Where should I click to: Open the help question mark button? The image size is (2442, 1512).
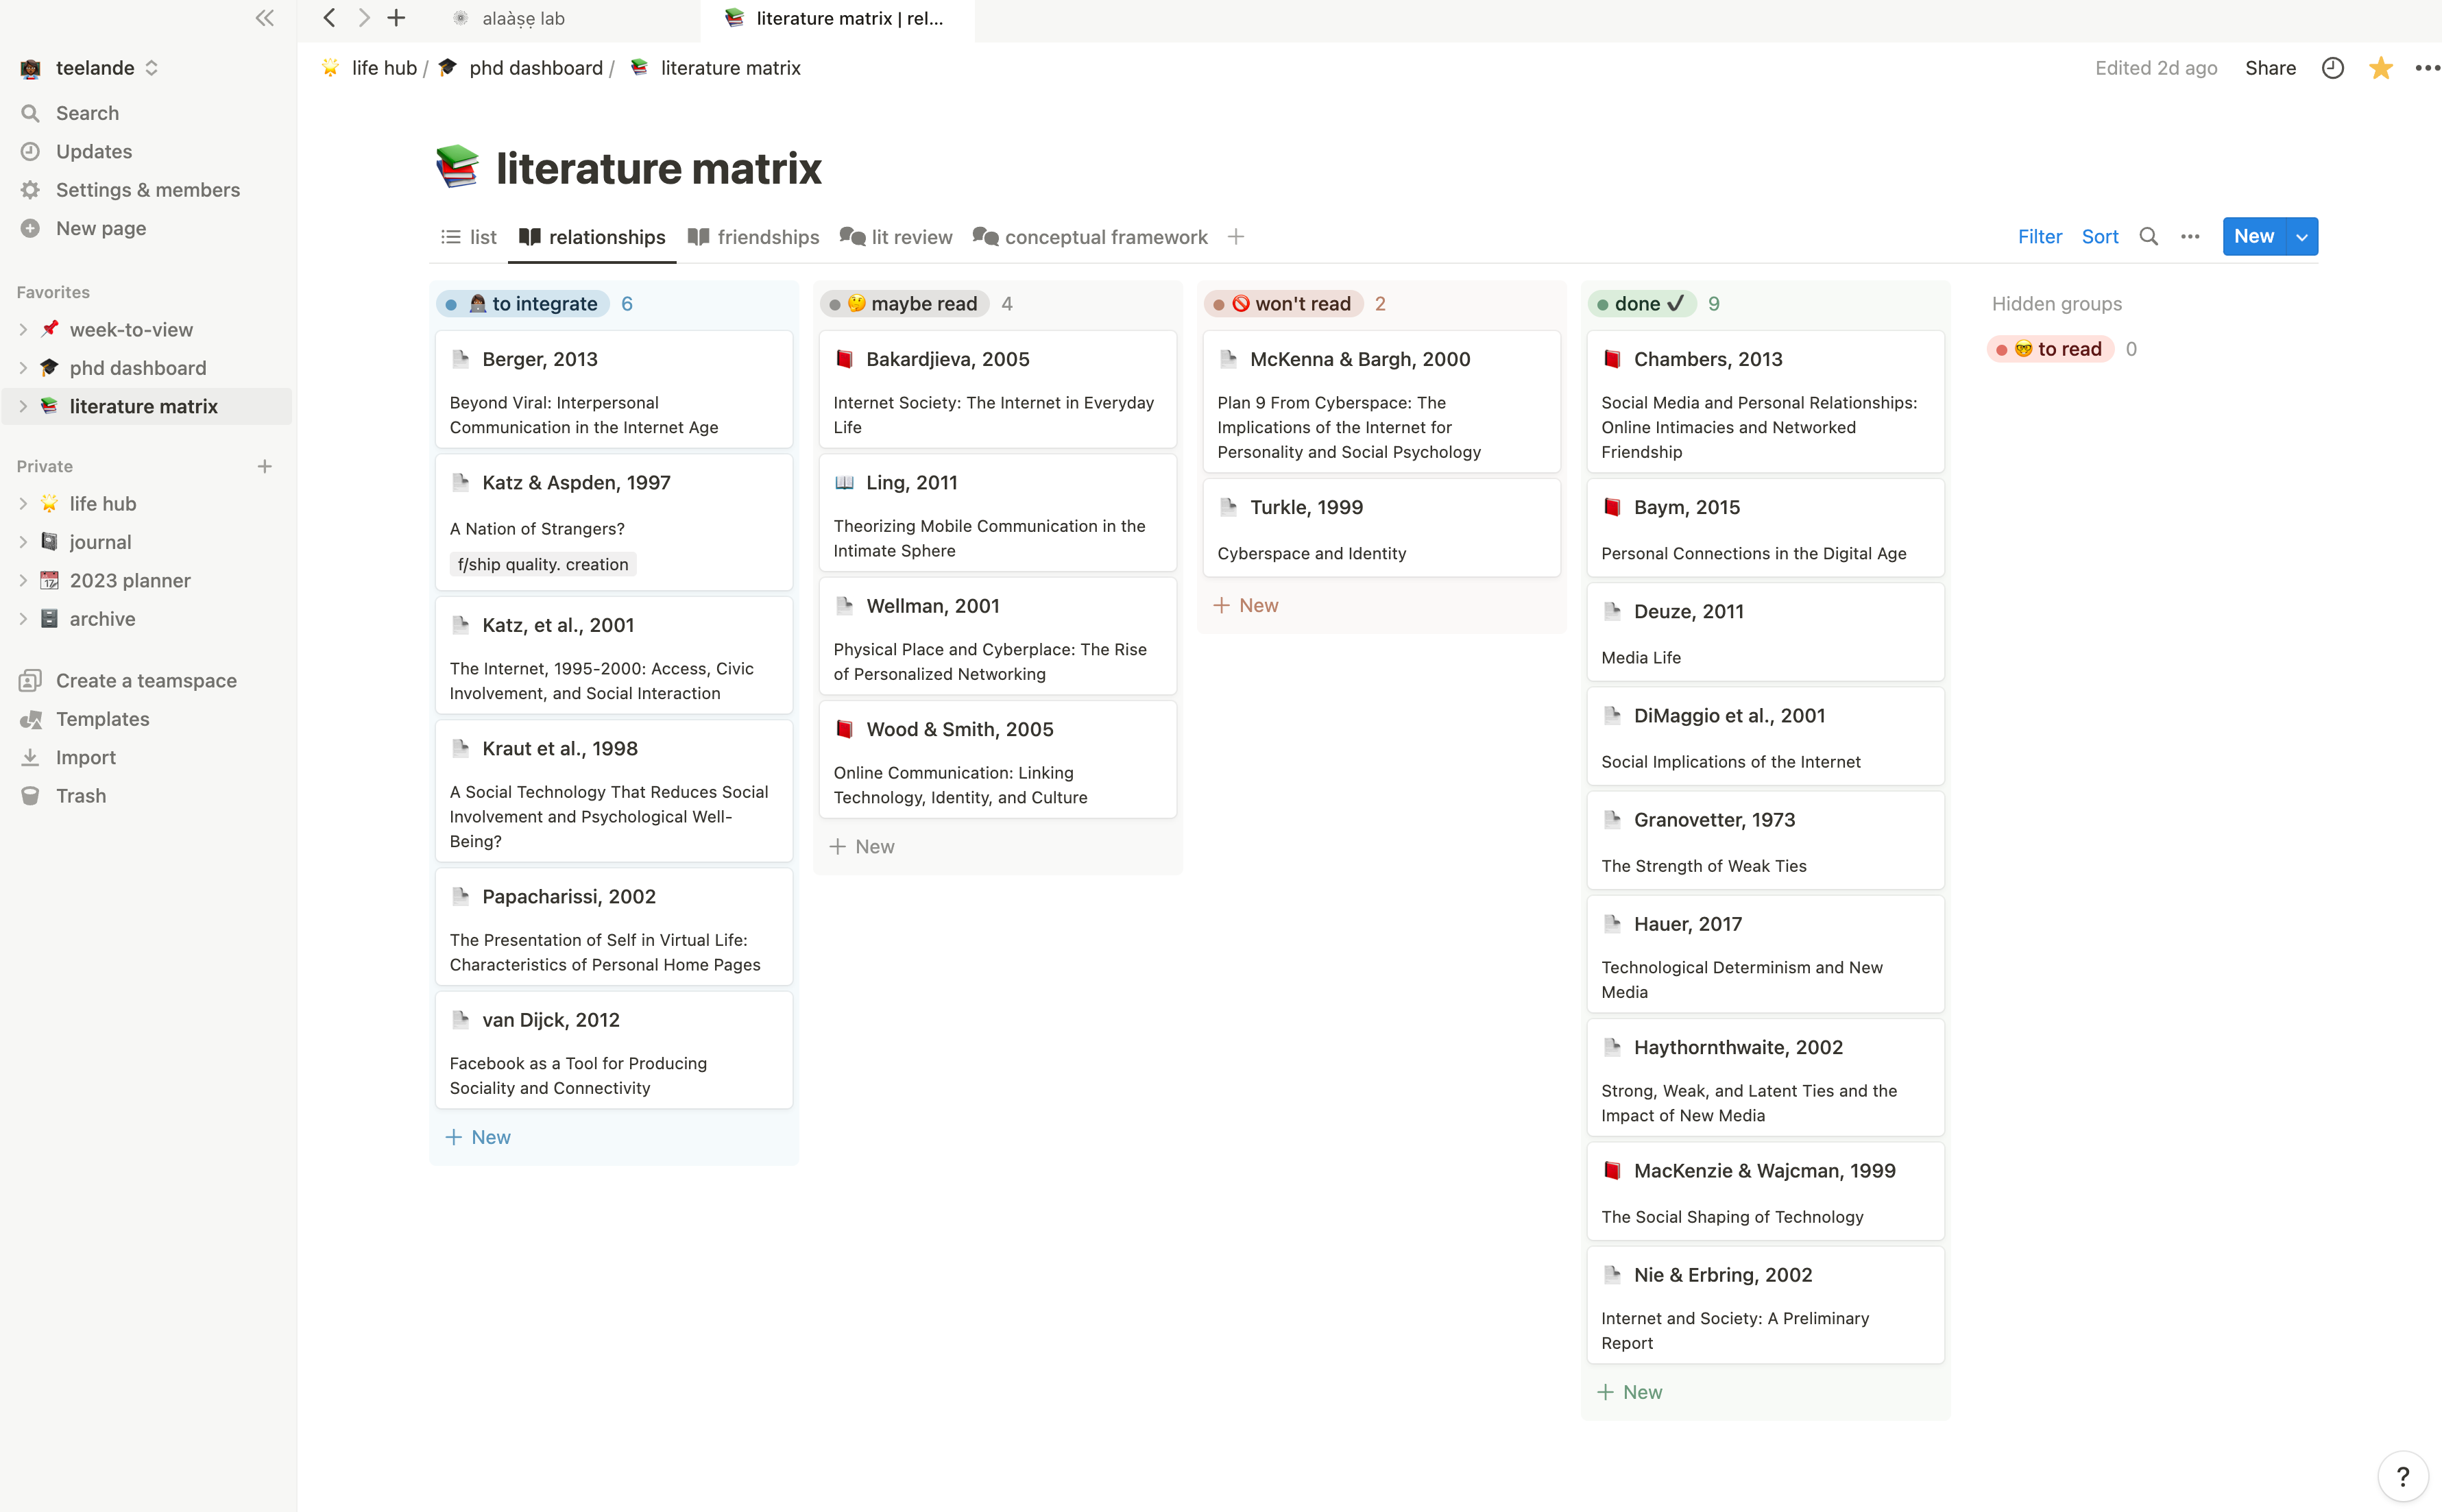coord(2402,1476)
